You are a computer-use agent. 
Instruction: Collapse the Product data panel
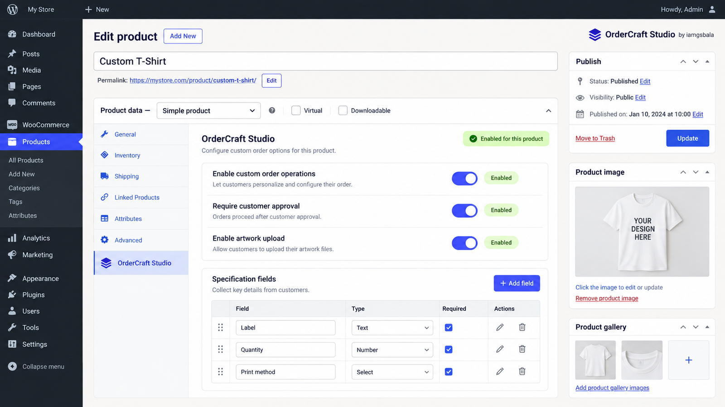548,111
